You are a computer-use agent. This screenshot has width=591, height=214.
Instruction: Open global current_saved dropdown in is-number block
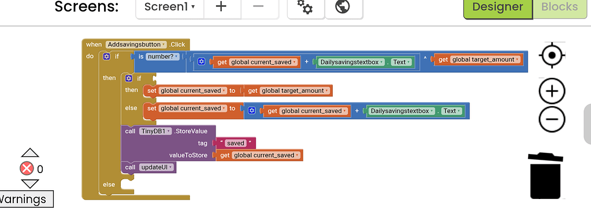tap(263, 62)
